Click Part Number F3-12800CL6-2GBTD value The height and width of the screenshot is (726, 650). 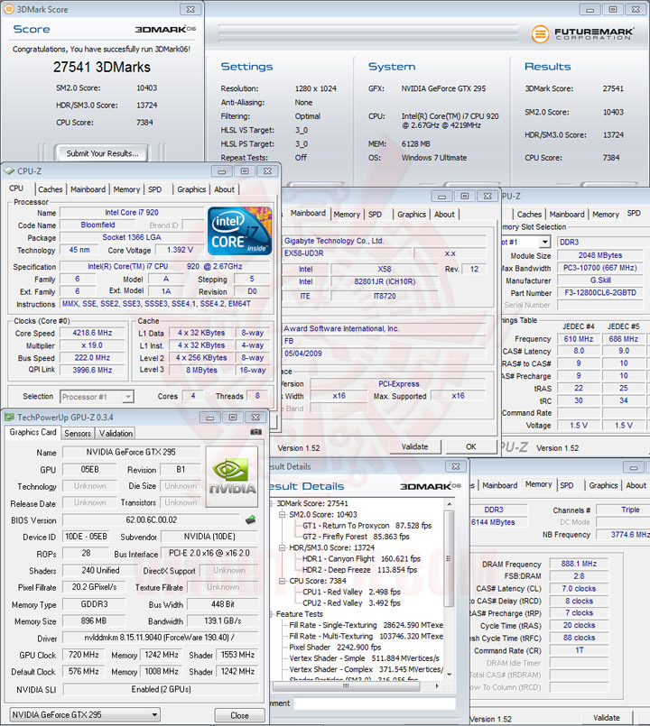point(600,293)
